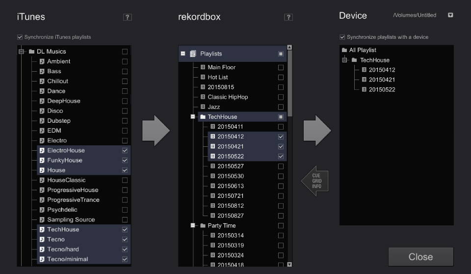471x274 pixels.
Task: Click the Classic HipHop playlist icon
Action: [203, 97]
